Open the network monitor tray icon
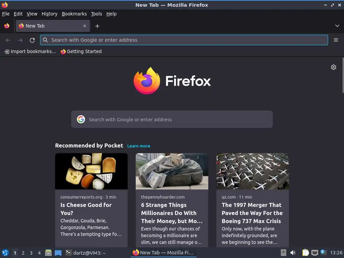The height and width of the screenshot is (258, 344). click(314, 253)
